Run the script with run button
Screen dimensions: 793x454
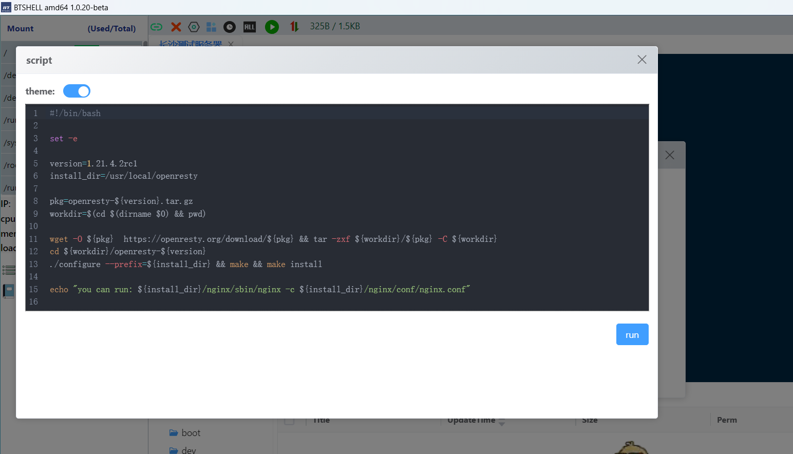tap(632, 334)
